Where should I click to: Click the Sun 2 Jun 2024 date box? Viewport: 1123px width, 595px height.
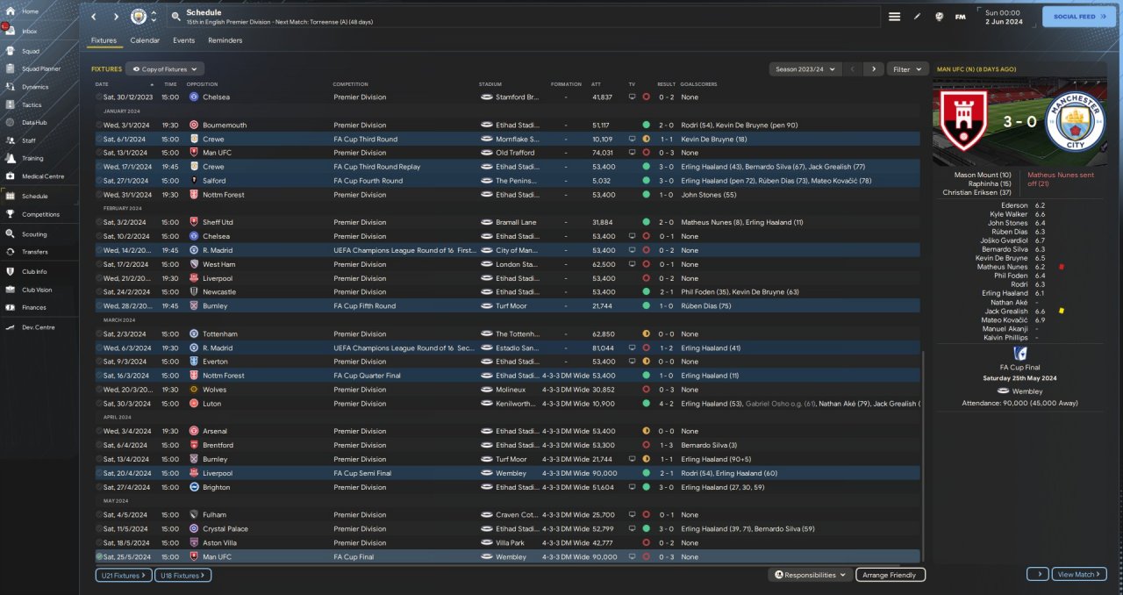[x=1002, y=17]
